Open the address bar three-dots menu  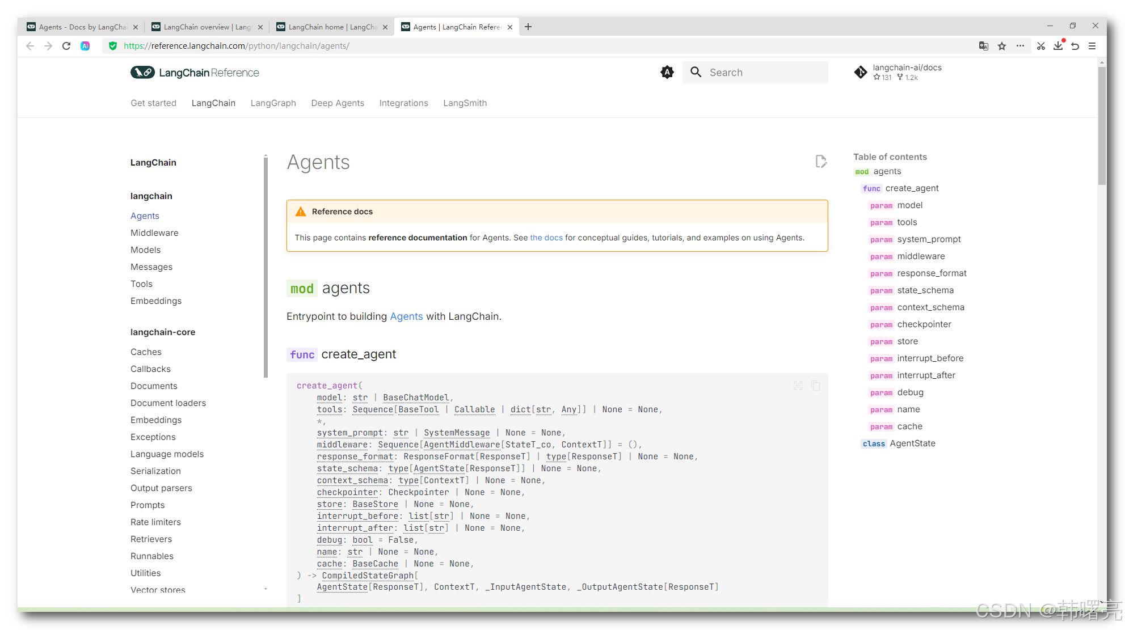tap(1020, 46)
